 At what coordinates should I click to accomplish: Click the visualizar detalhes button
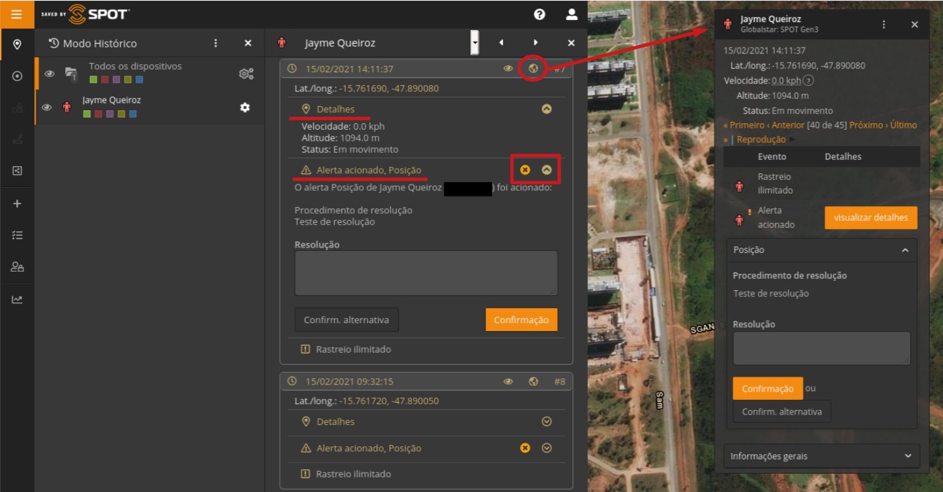870,218
